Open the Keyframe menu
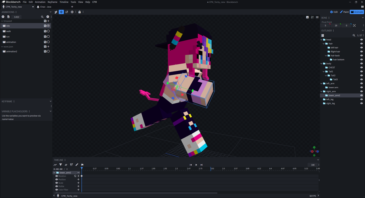 [52, 2]
